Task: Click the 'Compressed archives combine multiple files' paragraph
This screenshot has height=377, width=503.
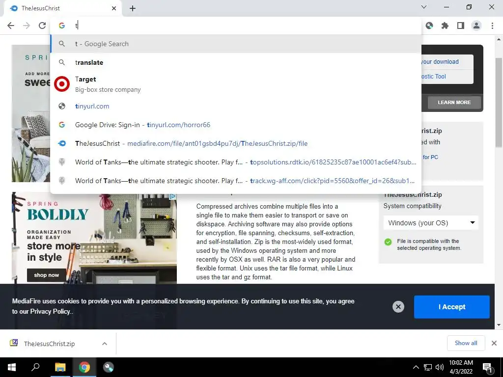Action: (x=276, y=242)
